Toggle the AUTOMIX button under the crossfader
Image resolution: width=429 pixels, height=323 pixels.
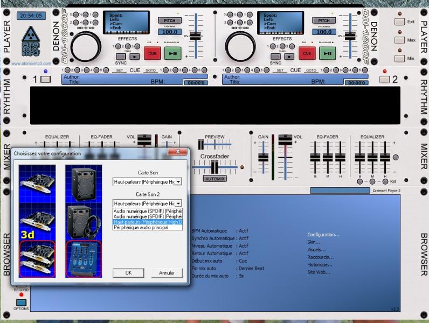pos(215,178)
